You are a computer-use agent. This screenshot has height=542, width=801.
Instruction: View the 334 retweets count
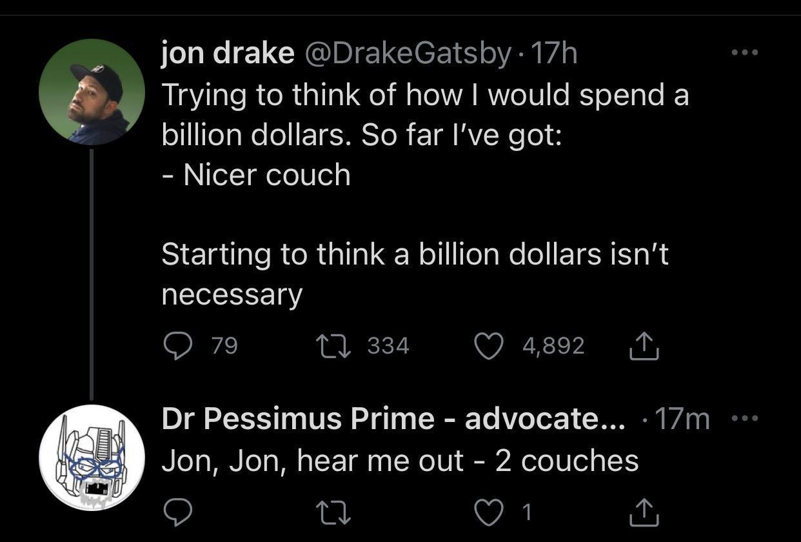point(388,347)
